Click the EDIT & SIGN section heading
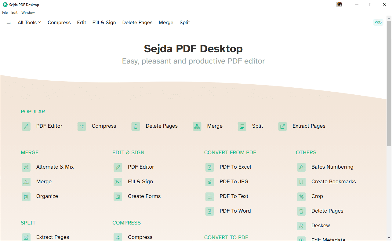Viewport: 392px width, 241px height. pyautogui.click(x=129, y=153)
